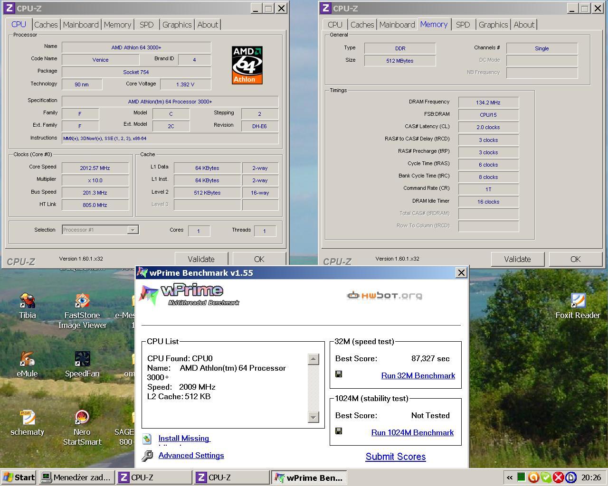Click Submit Scores link
Screen dimensions: 608x486
click(x=396, y=457)
